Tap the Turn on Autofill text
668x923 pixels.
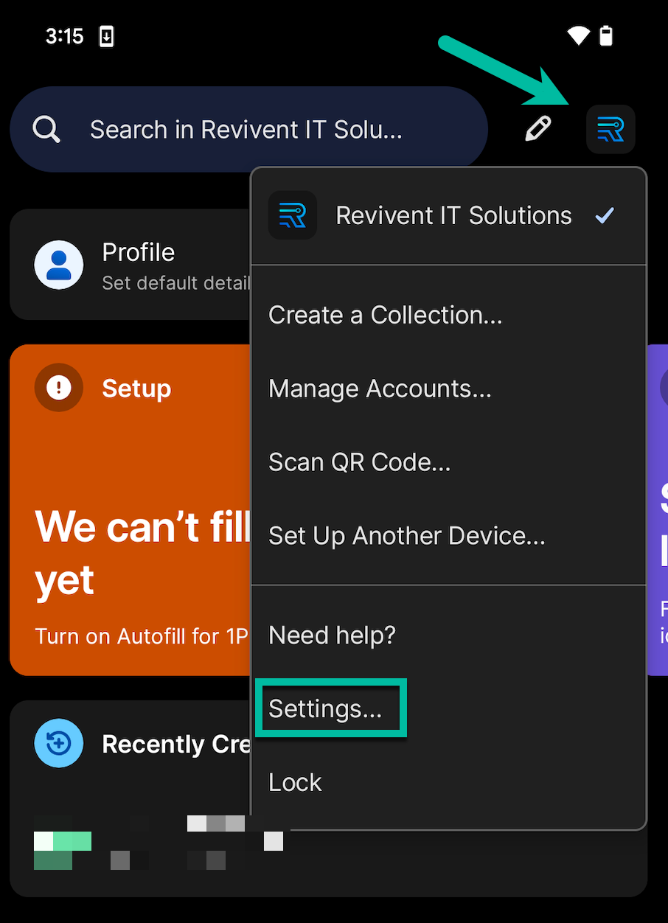tap(142, 636)
